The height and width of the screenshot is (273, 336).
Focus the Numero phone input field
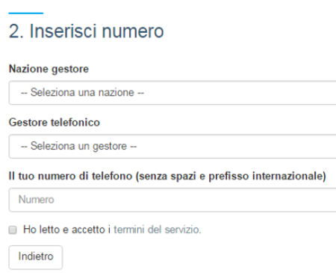[x=172, y=200]
